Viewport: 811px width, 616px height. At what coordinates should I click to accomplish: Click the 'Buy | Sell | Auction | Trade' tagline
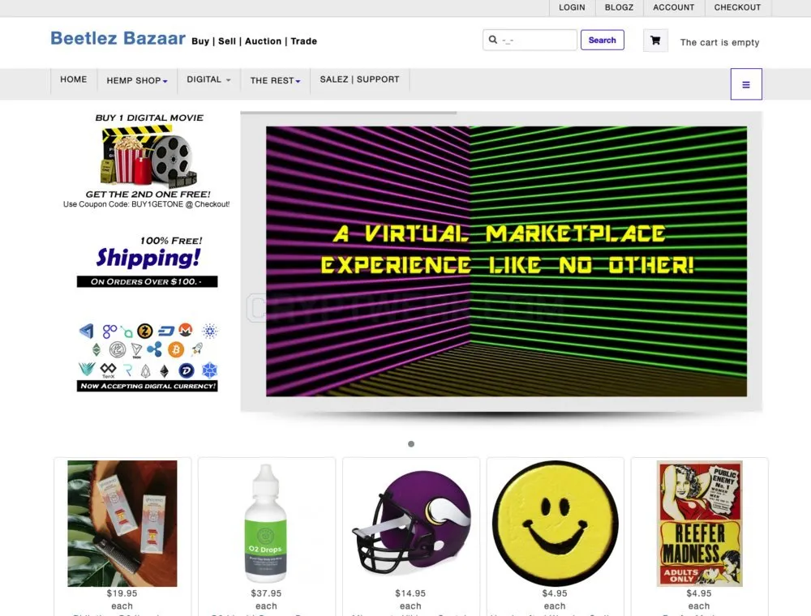point(254,41)
